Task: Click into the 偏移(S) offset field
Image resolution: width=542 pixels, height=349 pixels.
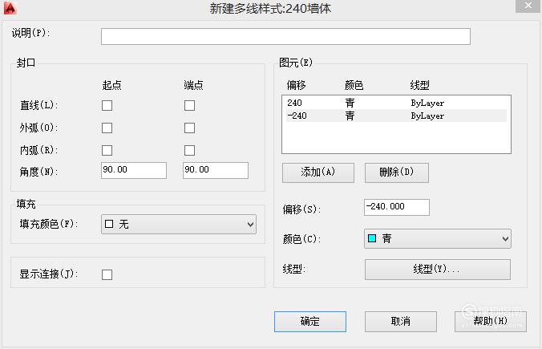Action: point(397,207)
